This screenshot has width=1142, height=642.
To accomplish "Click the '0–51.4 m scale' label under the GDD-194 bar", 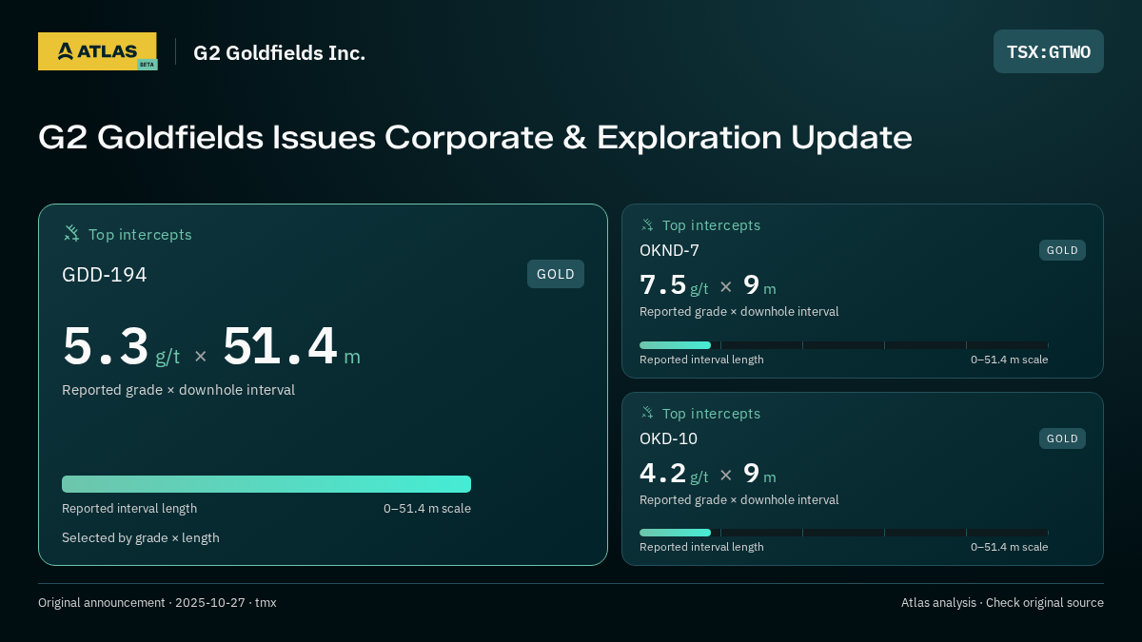I will (x=427, y=509).
